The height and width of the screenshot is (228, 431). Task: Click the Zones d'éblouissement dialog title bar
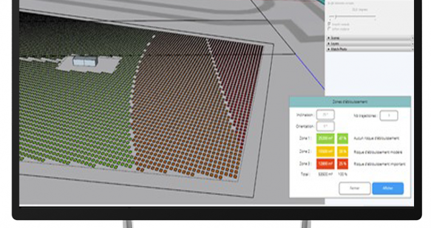350,102
